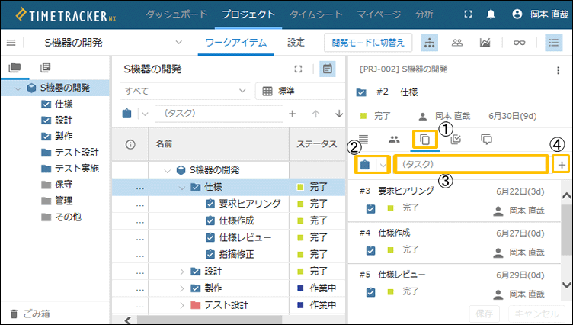Click 閲覧モードに切替え button
This screenshot has height=325, width=573.
pyautogui.click(x=368, y=43)
